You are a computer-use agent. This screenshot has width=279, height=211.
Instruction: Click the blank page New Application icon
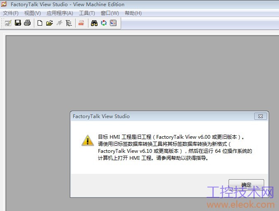(x=40, y=23)
